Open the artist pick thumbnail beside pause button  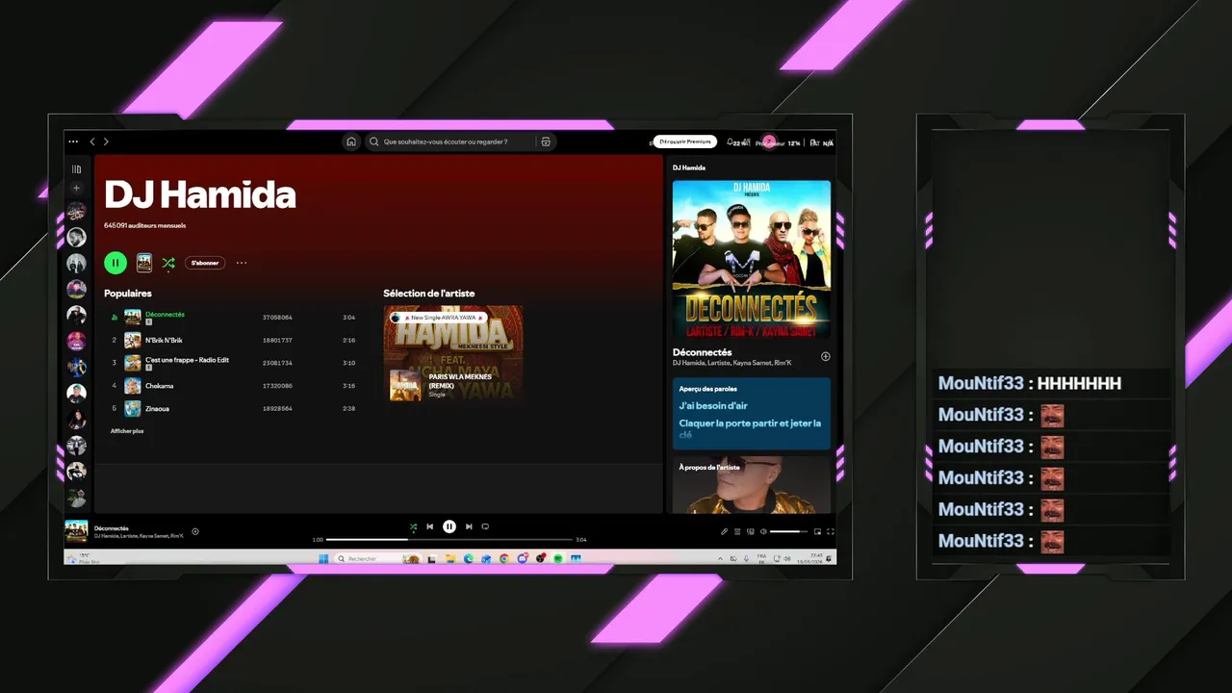[144, 263]
